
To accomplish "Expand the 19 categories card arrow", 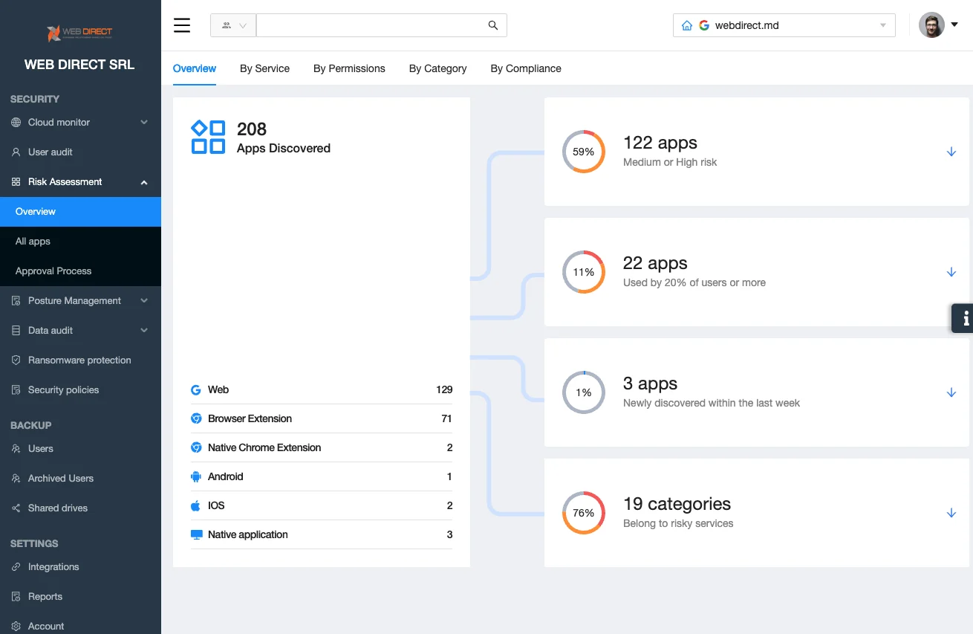I will point(951,513).
